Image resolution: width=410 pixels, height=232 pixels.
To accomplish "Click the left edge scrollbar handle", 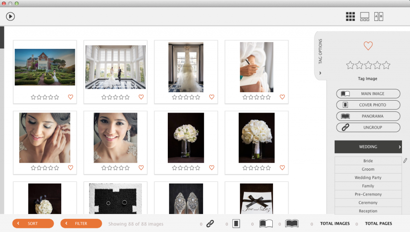I will [2, 37].
